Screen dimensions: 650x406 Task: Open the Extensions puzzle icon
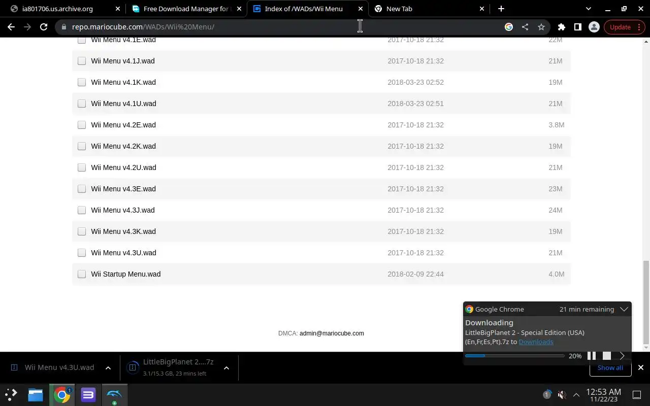click(x=562, y=27)
